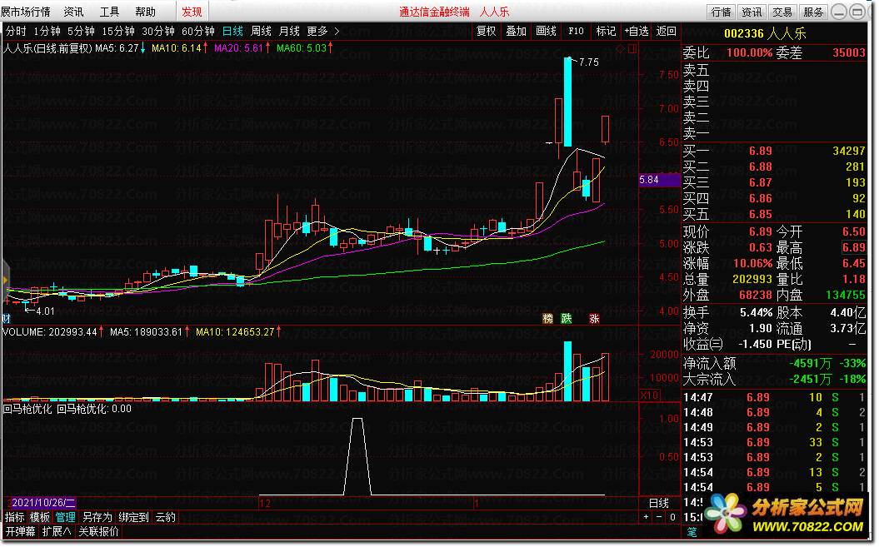Toggle the 开弹幕 bullet comments button

pyautogui.click(x=21, y=531)
